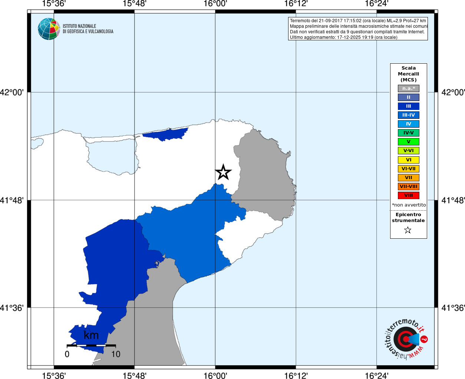Click the right axis label 42°00'
This screenshot has height=379, width=465.
[453, 92]
